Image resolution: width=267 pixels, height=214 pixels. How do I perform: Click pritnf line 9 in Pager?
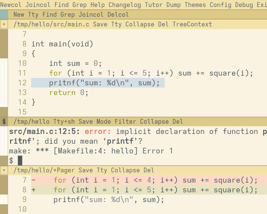(x=108, y=199)
